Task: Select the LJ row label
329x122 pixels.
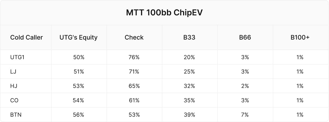Action: coord(13,72)
